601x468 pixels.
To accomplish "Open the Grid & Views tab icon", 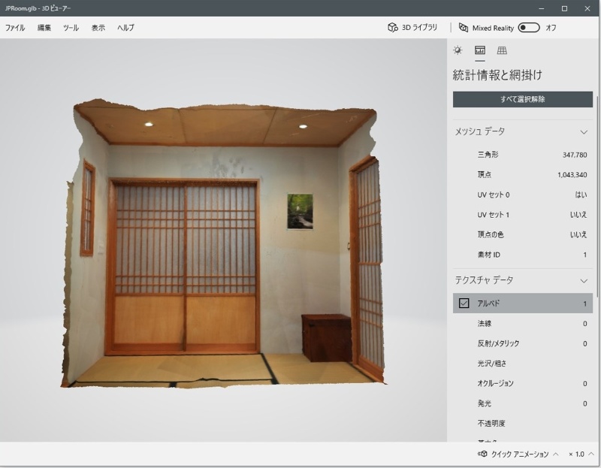I will pos(502,50).
